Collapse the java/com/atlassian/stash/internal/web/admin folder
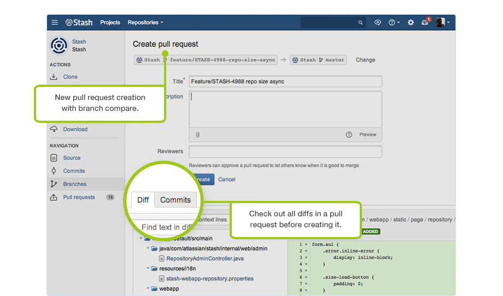Screen dimensions: 503x296 pos(148,248)
